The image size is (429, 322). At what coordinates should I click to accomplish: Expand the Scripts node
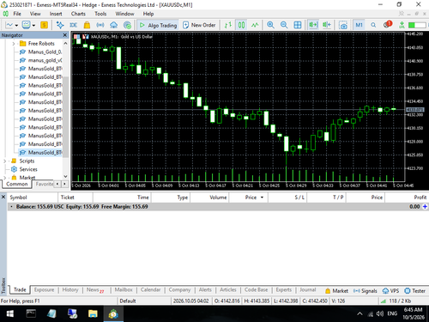pyautogui.click(x=4, y=161)
